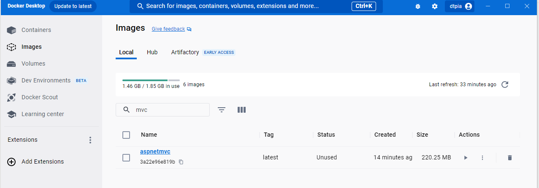The image size is (539, 188).
Task: Tick the aspnetmvc row checkbox
Action: 126,158
